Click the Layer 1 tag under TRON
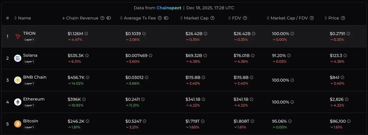 29,40
